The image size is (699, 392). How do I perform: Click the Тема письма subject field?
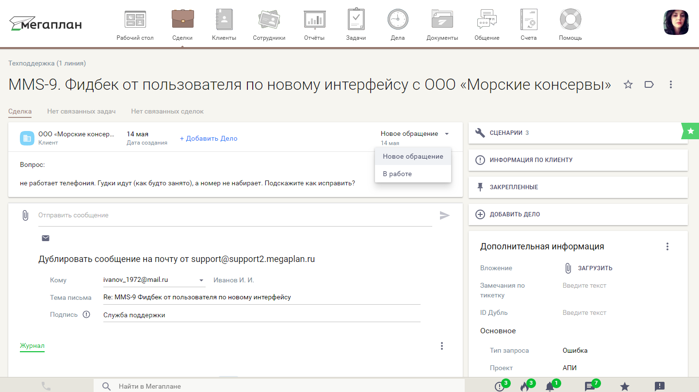262,297
